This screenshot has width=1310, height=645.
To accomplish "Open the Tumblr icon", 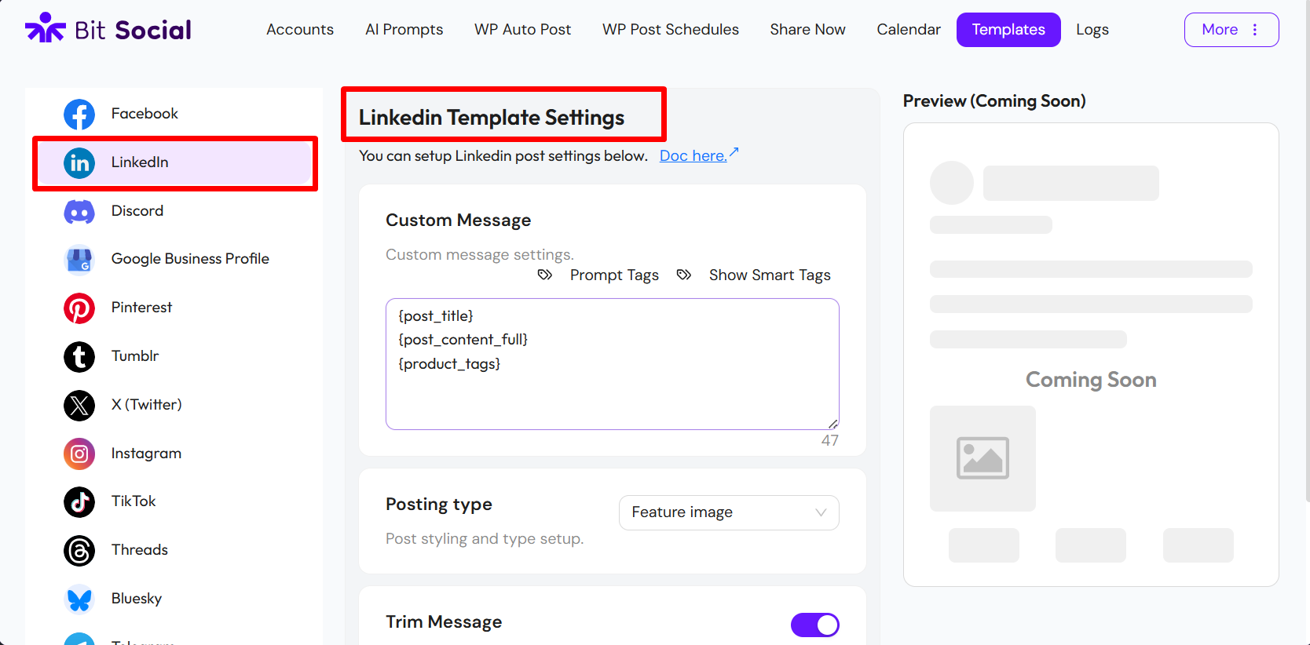I will [79, 357].
